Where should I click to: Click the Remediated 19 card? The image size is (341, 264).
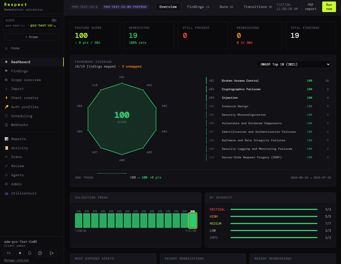(x=149, y=35)
